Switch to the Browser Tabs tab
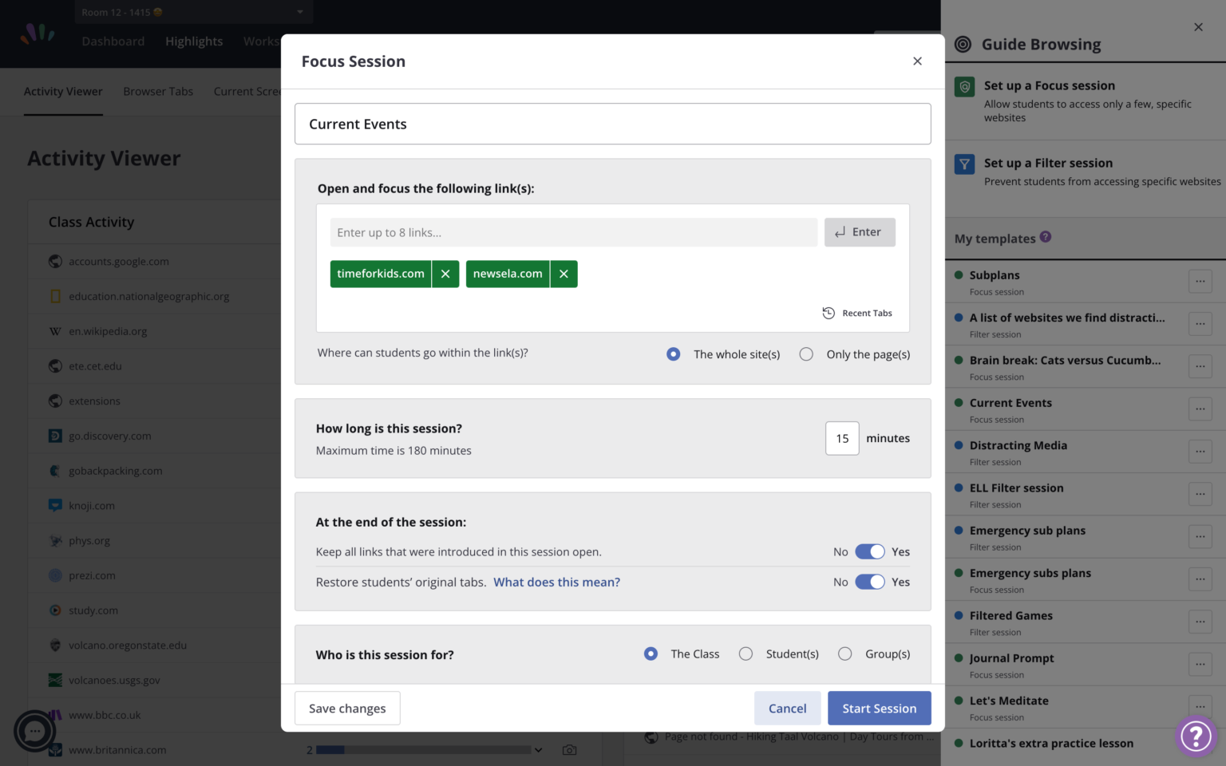This screenshot has height=766, width=1226. pos(158,91)
